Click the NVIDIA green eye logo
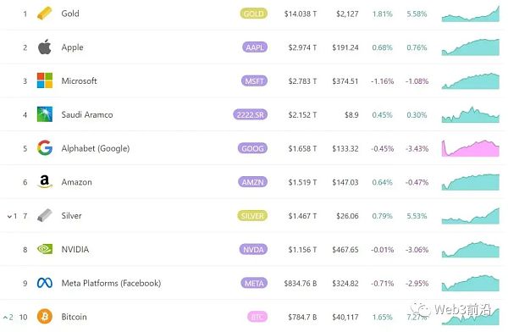 (45, 249)
